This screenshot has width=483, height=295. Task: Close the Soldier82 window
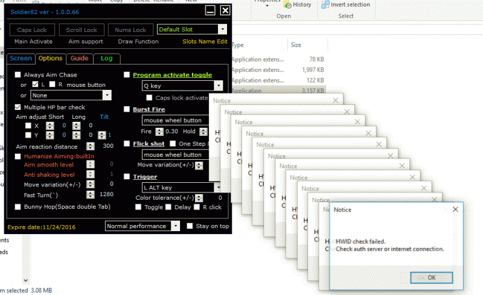click(x=225, y=11)
